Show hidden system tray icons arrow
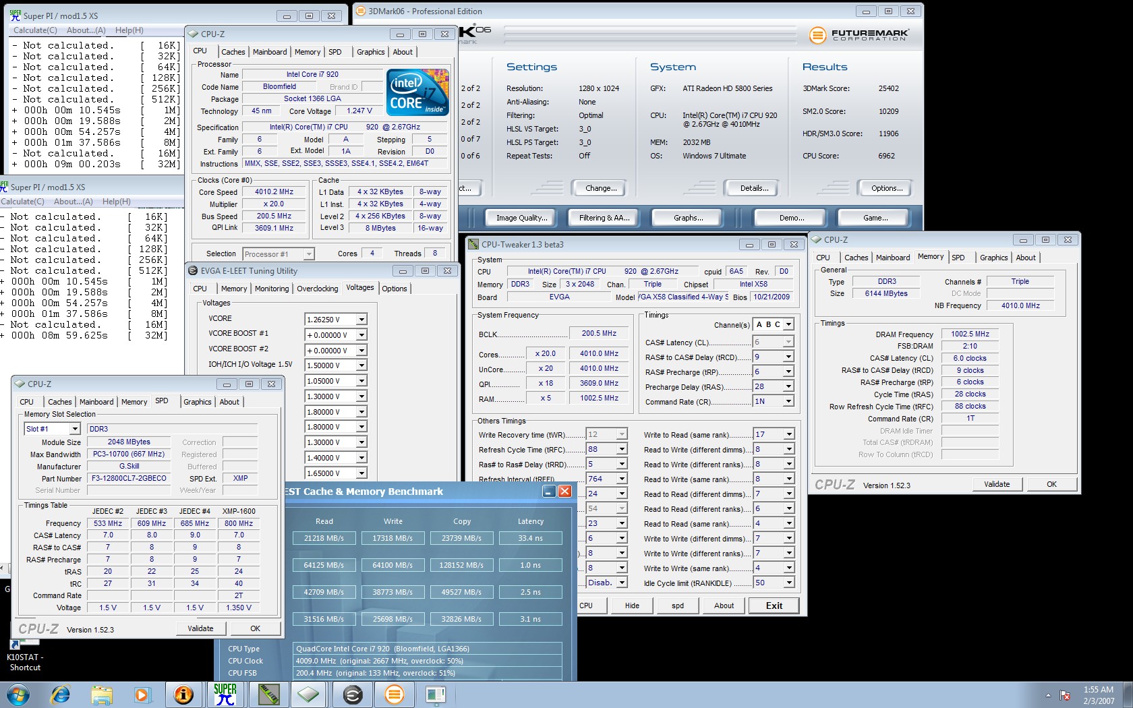1133x708 pixels. pos(1048,695)
